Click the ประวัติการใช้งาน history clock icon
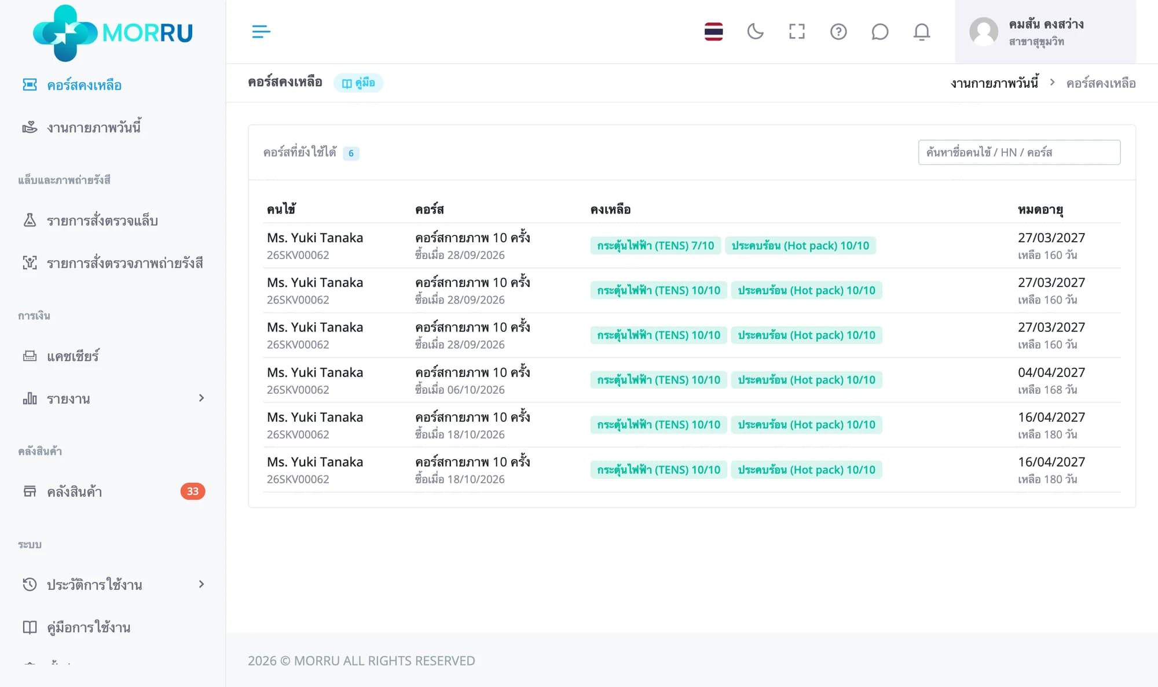Screen dimensions: 1158x687 30,585
